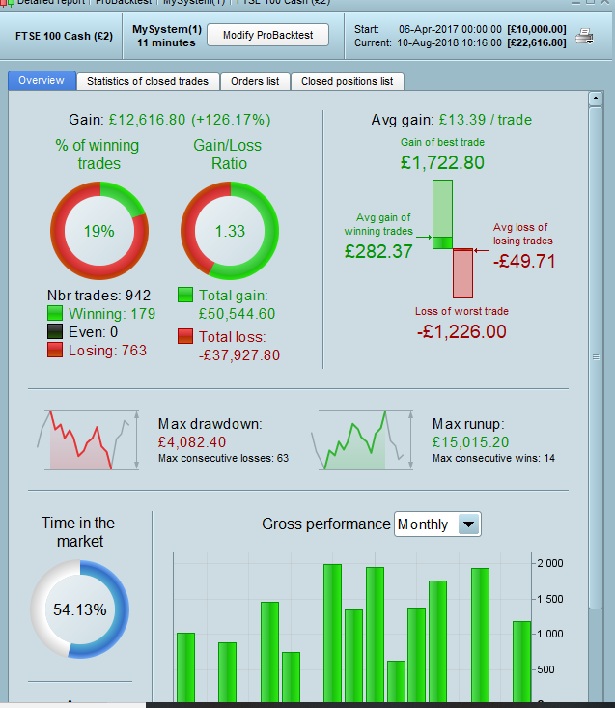Click the max runup chart thumbnail

(x=362, y=439)
